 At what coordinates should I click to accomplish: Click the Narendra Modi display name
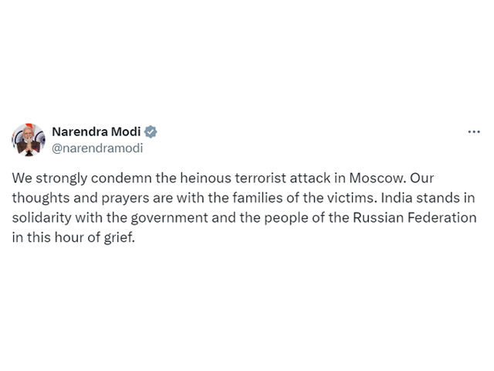point(96,132)
